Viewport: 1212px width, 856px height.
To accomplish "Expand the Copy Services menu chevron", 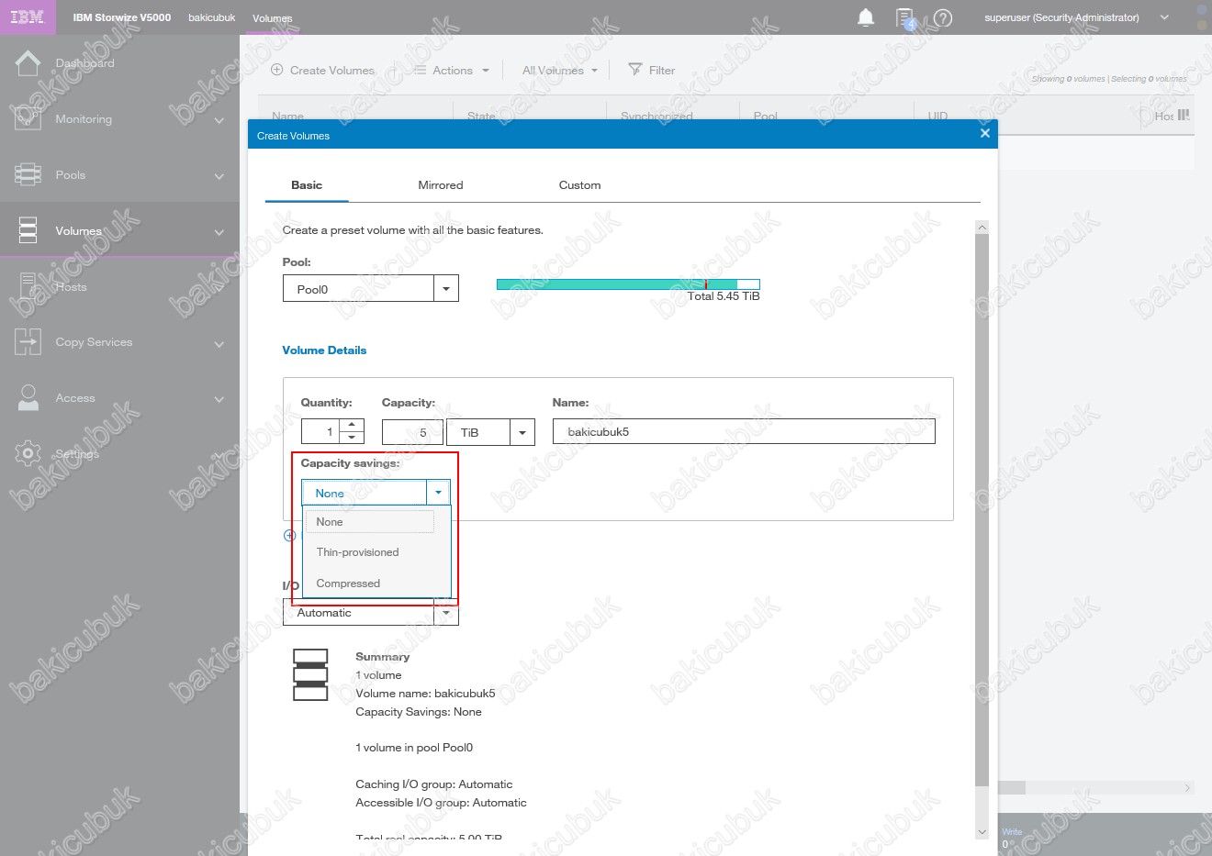I will [x=219, y=344].
